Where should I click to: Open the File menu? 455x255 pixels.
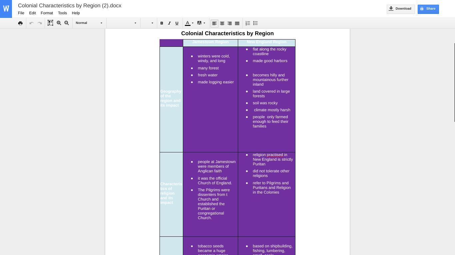tap(21, 13)
